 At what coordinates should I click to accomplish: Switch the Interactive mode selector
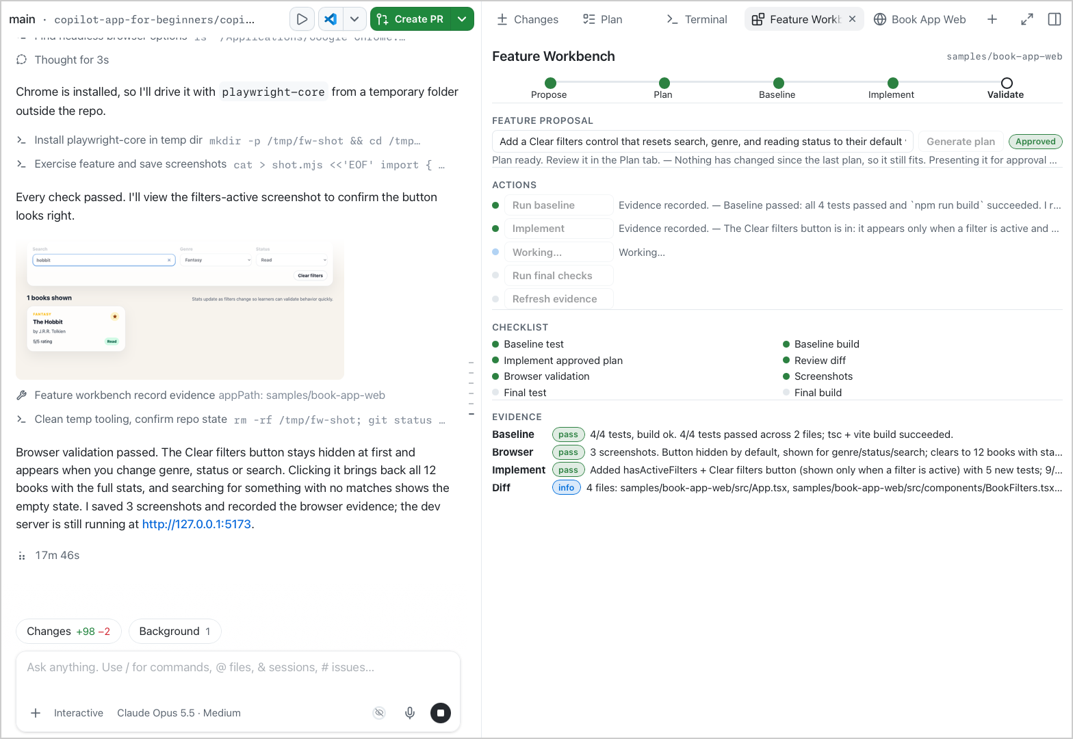pos(79,713)
